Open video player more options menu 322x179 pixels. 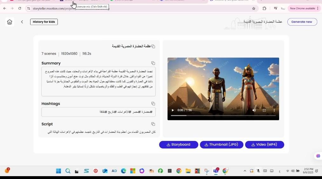coord(274,110)
